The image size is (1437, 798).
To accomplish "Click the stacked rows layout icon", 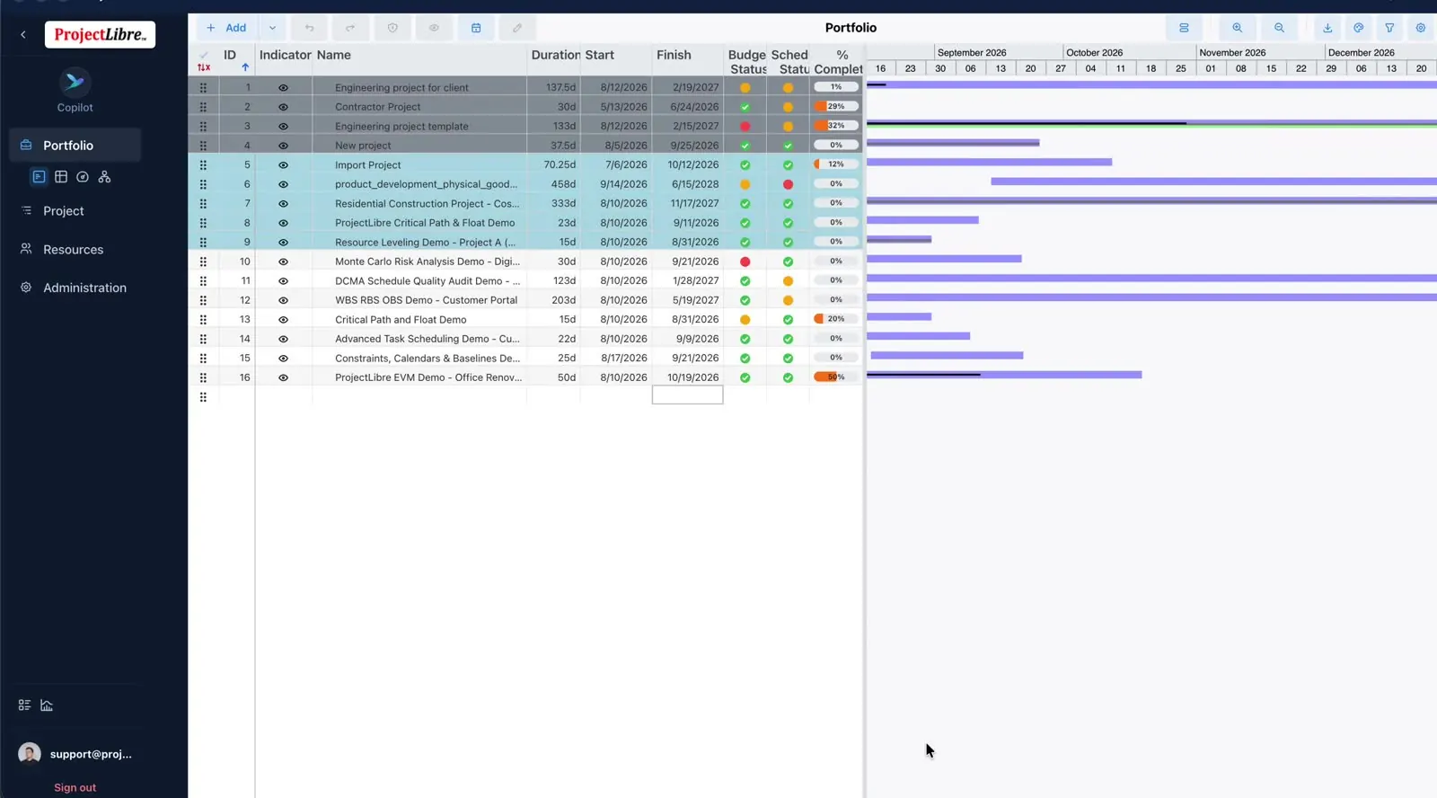I will coord(1184,28).
